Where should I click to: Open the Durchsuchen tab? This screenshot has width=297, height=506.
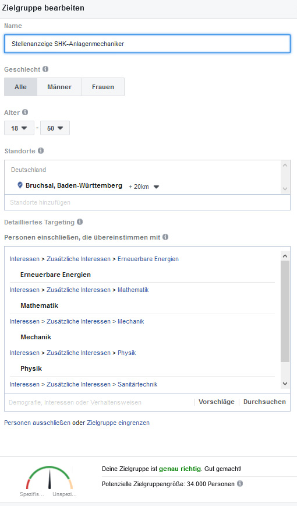(264, 402)
